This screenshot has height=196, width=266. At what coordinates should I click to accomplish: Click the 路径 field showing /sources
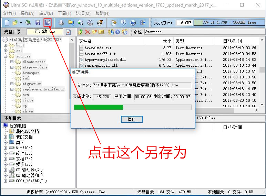[204, 32]
